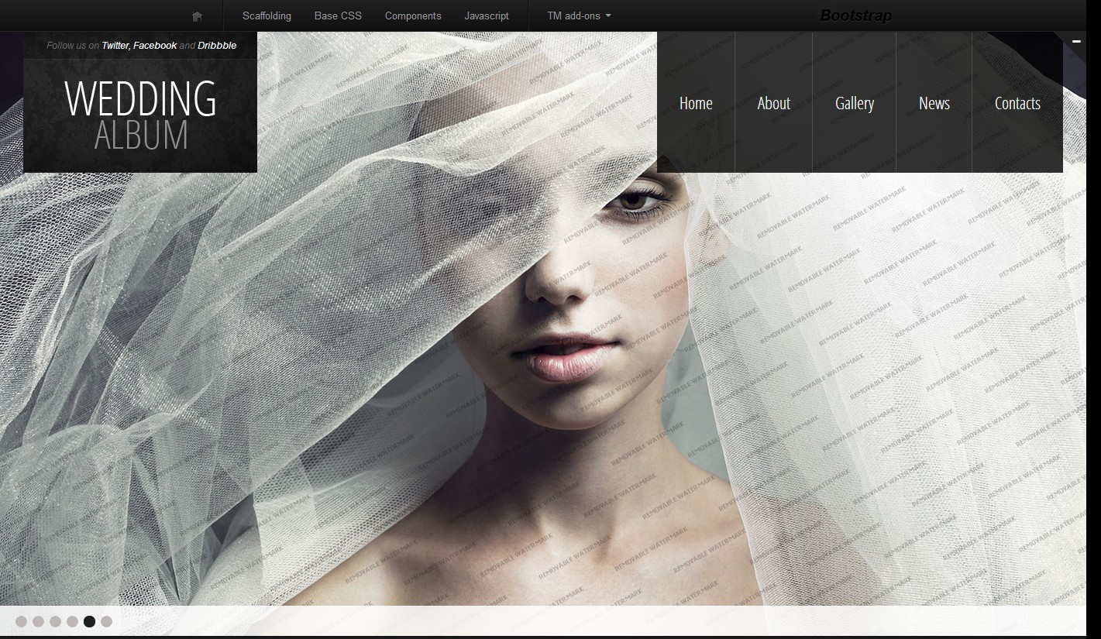Click the home icon in top bar
The image size is (1101, 639).
(197, 16)
